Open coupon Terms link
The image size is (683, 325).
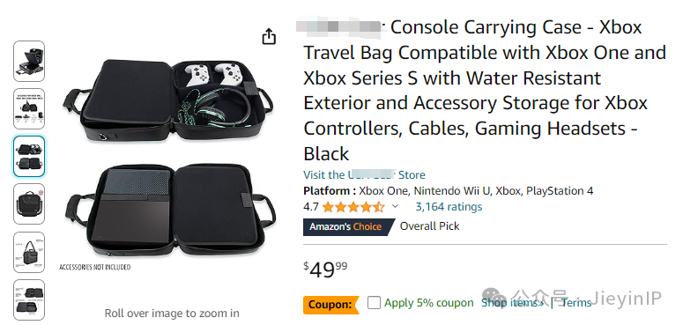tap(576, 302)
